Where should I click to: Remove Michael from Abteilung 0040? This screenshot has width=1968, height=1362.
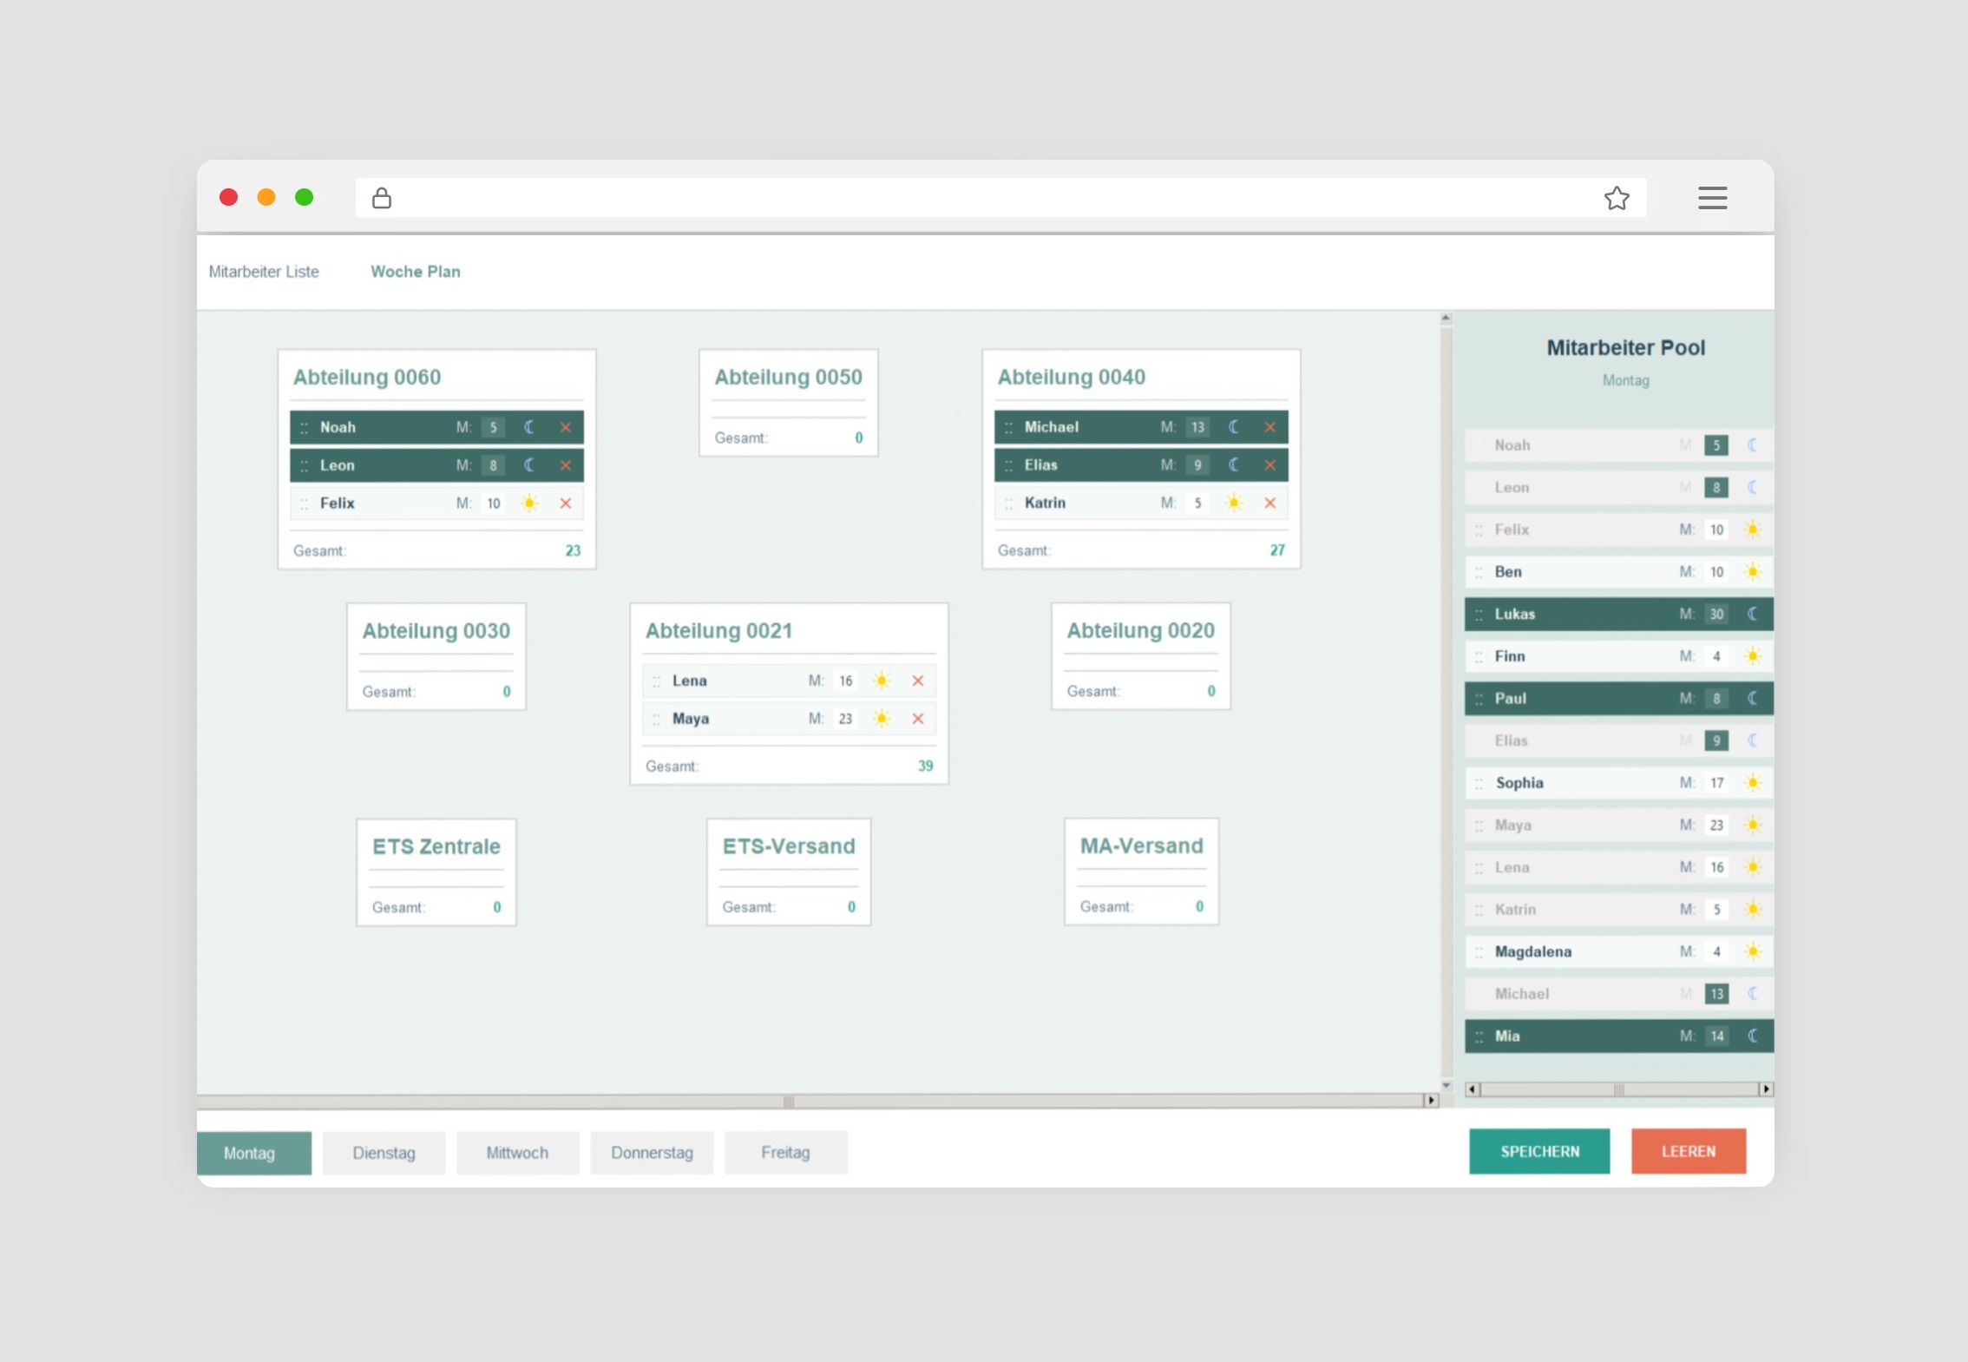[x=1270, y=427]
